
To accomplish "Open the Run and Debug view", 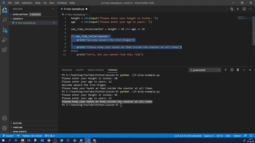I will pos(4,40).
